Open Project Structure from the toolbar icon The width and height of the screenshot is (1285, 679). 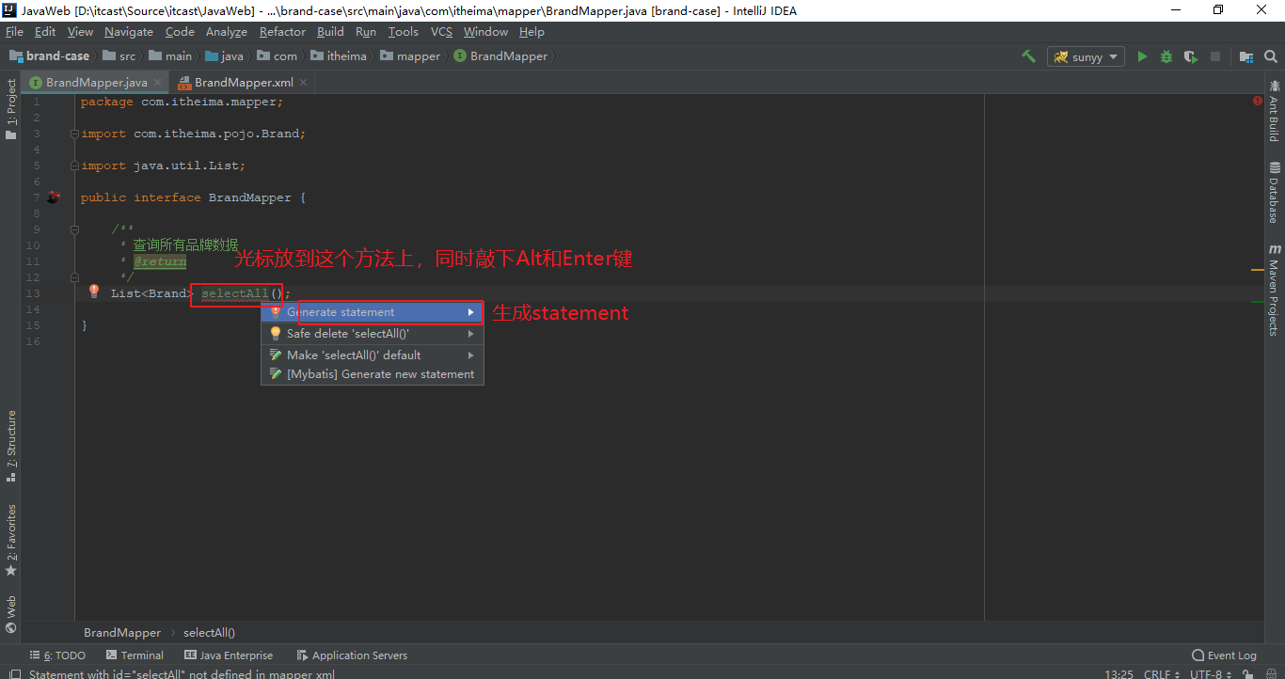coord(1246,56)
